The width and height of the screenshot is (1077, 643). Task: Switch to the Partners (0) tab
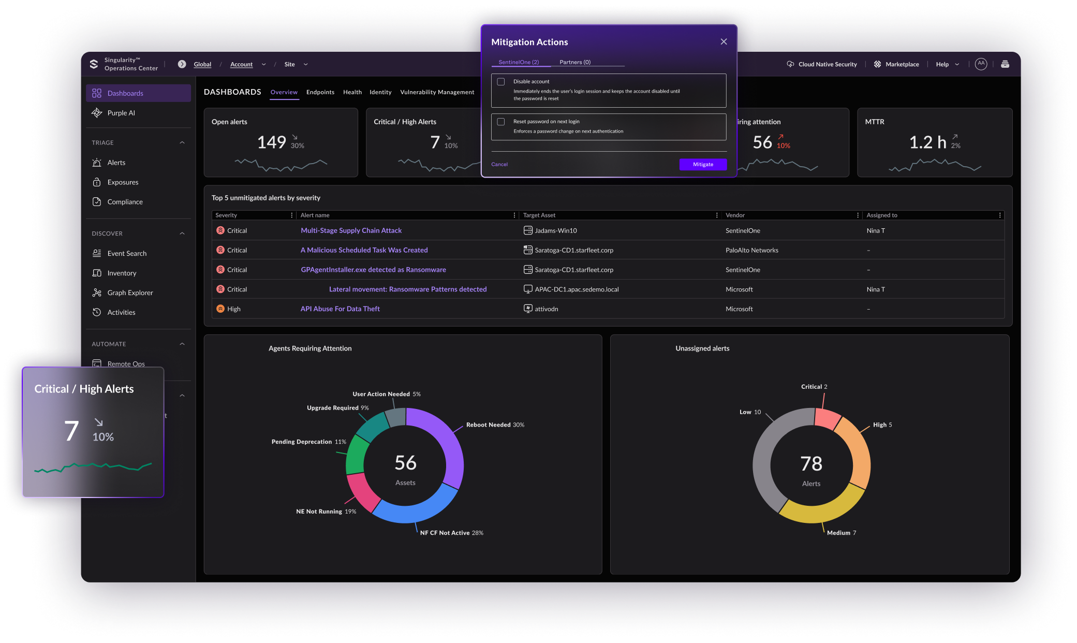tap(574, 62)
